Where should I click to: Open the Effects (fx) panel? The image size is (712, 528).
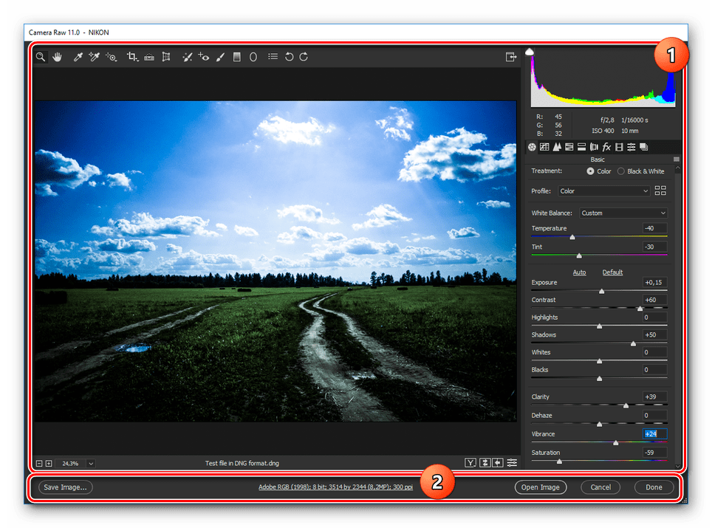point(606,147)
